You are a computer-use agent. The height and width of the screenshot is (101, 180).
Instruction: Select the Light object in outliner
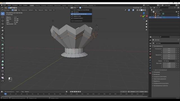tap(158, 15)
